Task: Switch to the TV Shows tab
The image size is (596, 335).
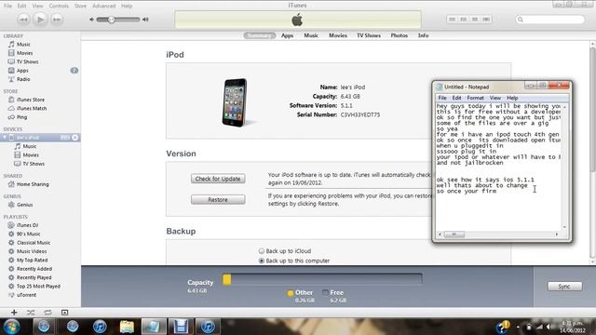Action: [x=369, y=35]
